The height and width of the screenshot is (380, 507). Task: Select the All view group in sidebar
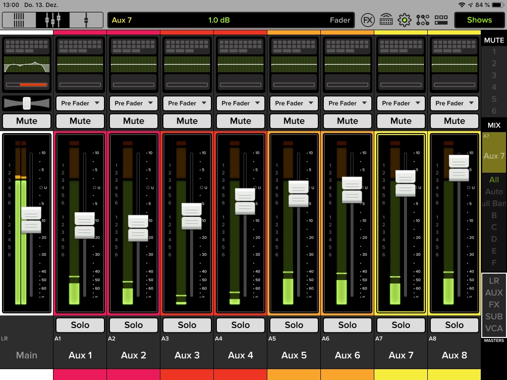click(x=494, y=180)
